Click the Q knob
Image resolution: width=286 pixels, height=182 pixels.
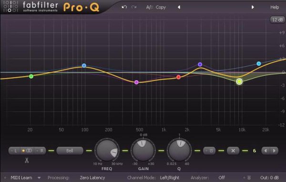click(x=179, y=151)
